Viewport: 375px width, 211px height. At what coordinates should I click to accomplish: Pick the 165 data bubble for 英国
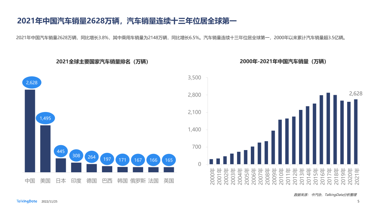(x=169, y=160)
